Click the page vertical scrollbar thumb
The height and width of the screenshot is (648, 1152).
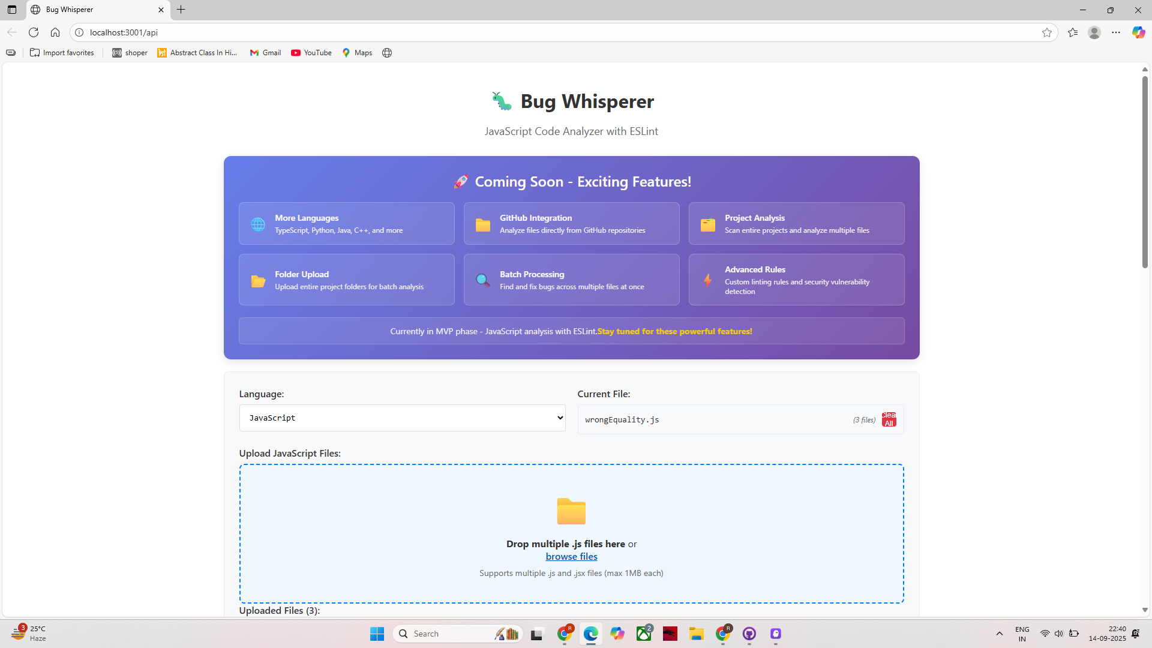tap(1145, 171)
